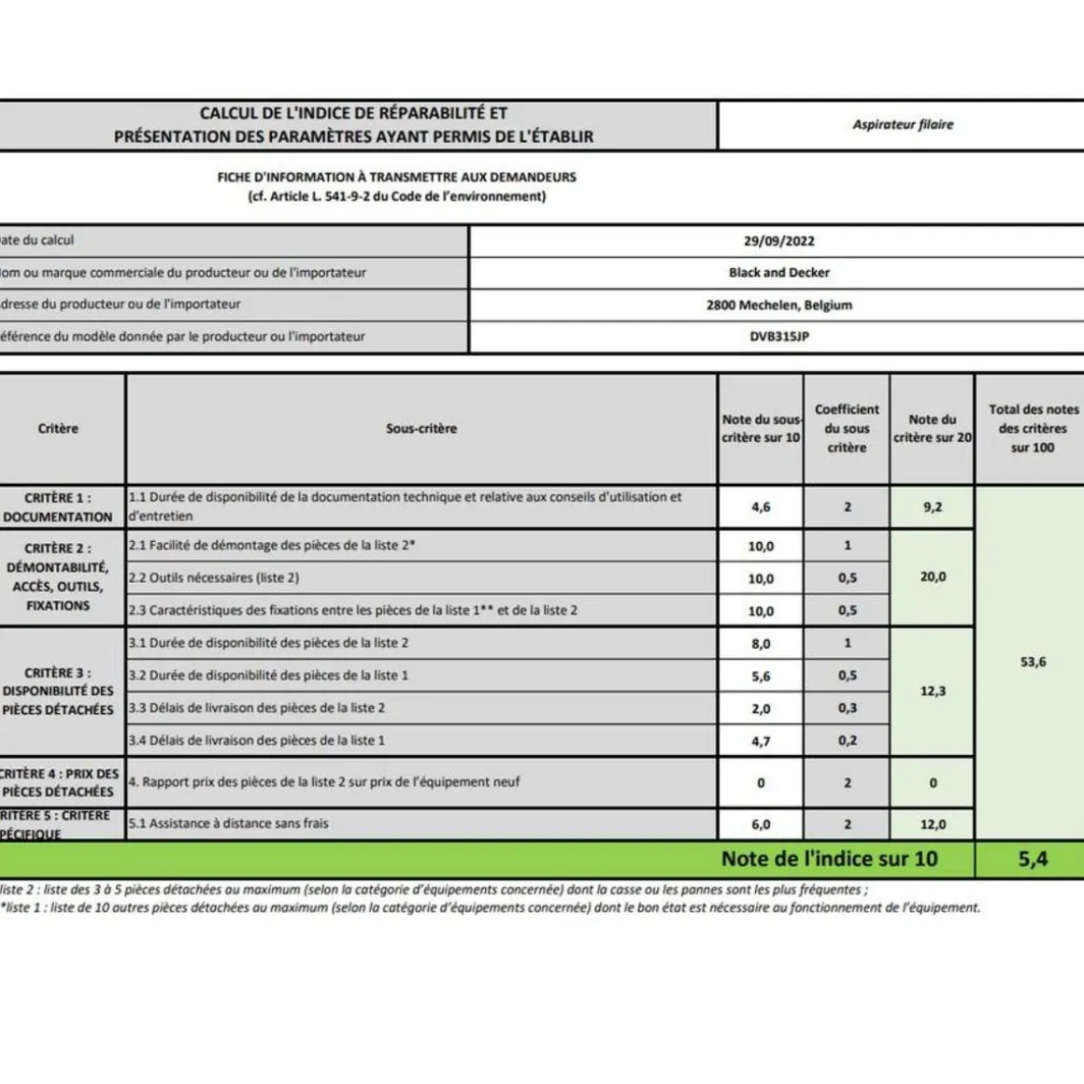Select row '2.2 Outils nécessaires (liste 2)'
The width and height of the screenshot is (1084, 1084).
(x=421, y=578)
